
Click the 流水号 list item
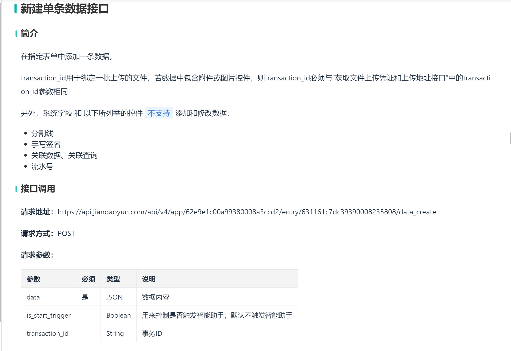42,166
